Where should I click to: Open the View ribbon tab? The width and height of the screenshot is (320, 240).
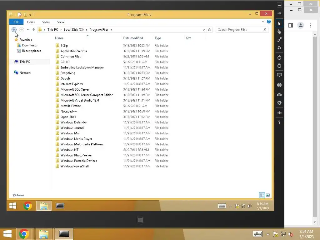tap(61, 22)
